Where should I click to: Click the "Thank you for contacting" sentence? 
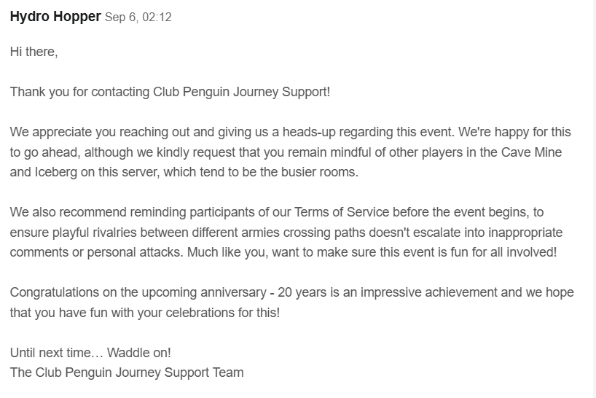[x=170, y=92]
